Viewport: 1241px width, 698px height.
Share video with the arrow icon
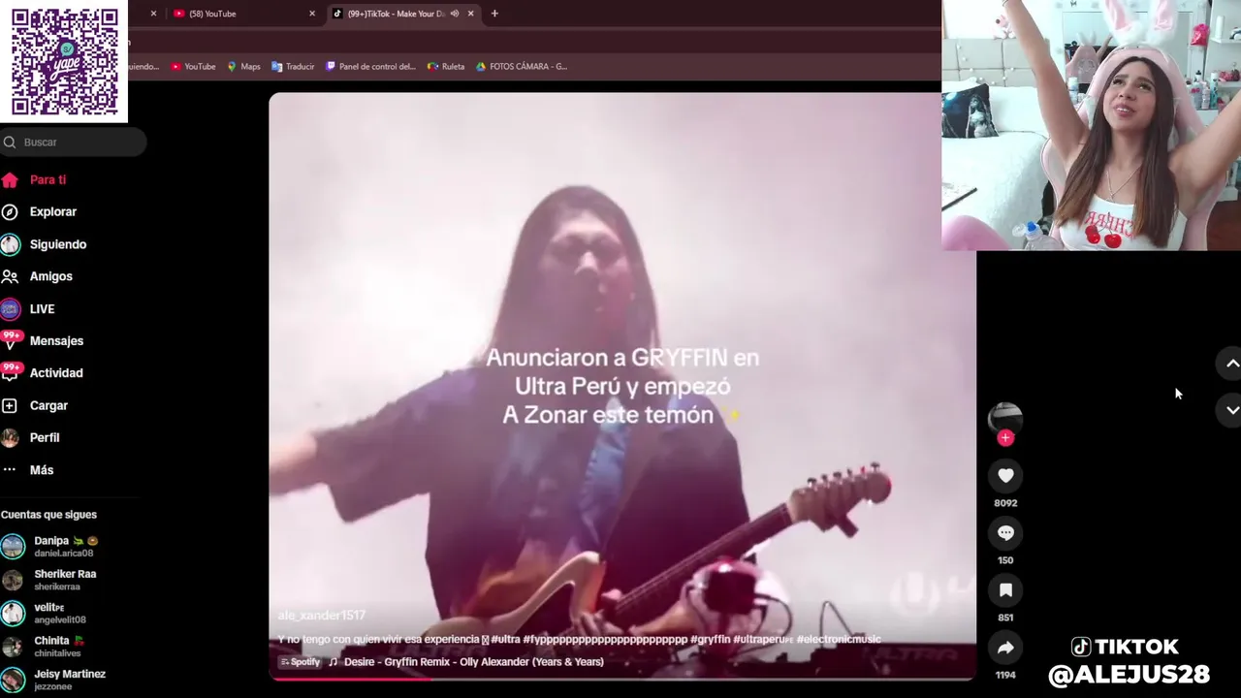[x=1005, y=647]
